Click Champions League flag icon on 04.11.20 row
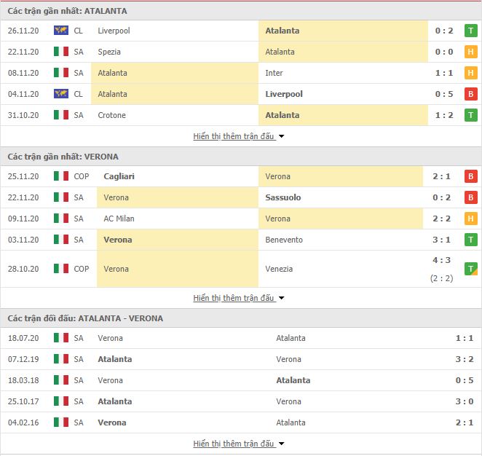Image resolution: width=482 pixels, height=456 pixels. point(61,94)
